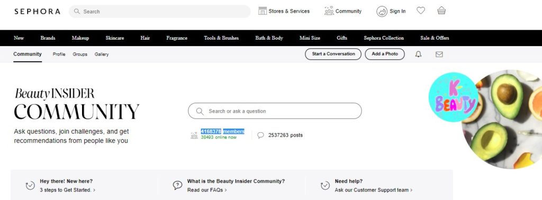542x200 pixels.
Task: Open the Sale & Offers menu
Action: 435,38
